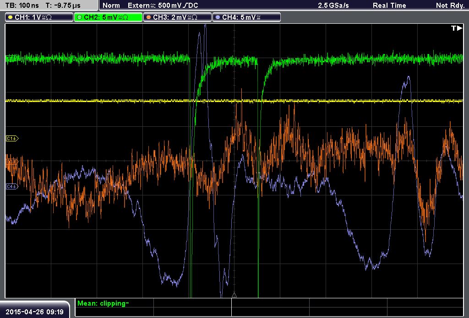Click the trigger position T arrow indicator

click(457, 28)
